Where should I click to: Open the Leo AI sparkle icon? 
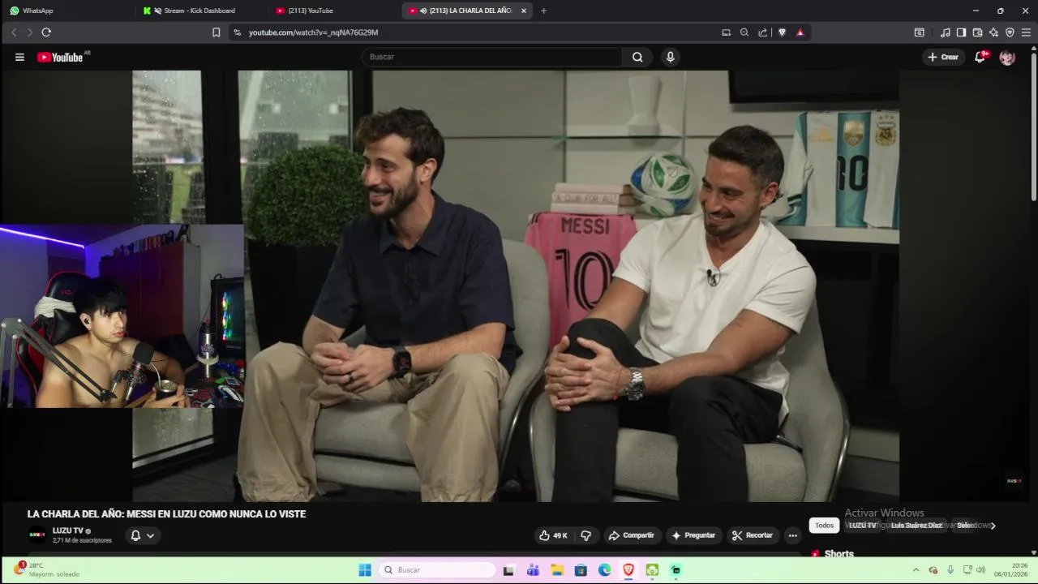(x=993, y=32)
